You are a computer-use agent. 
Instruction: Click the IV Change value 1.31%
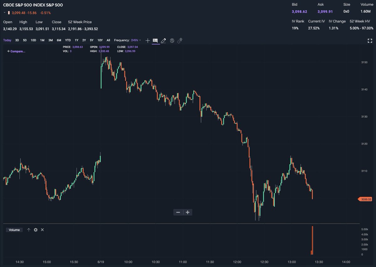tap(334, 28)
